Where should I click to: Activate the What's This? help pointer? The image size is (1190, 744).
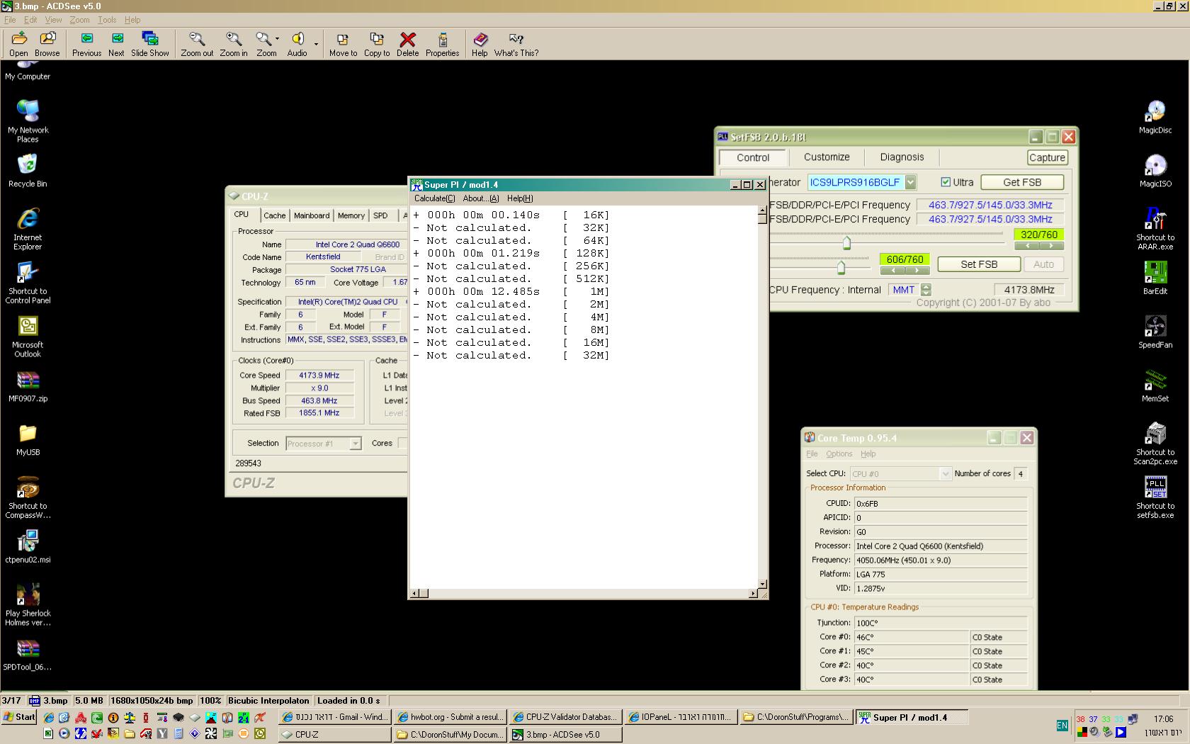[x=516, y=44]
